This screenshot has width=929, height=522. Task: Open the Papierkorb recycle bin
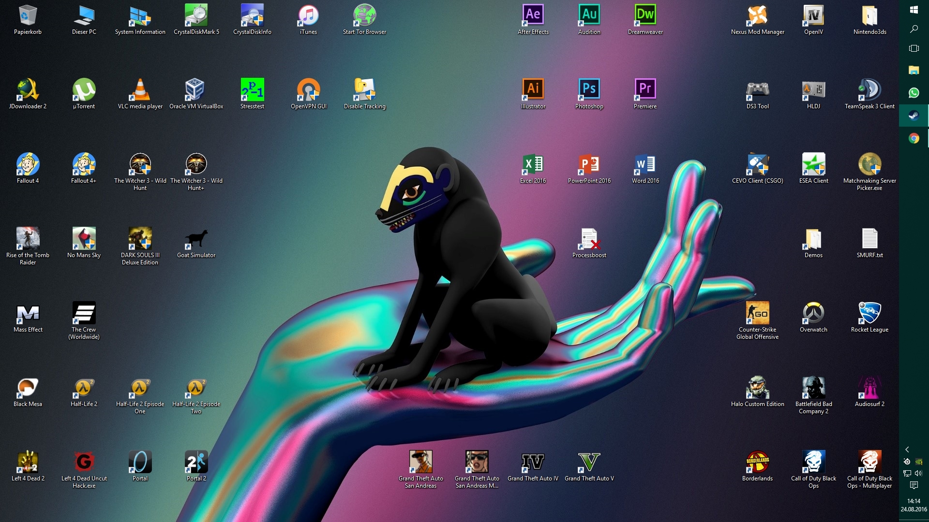28,15
